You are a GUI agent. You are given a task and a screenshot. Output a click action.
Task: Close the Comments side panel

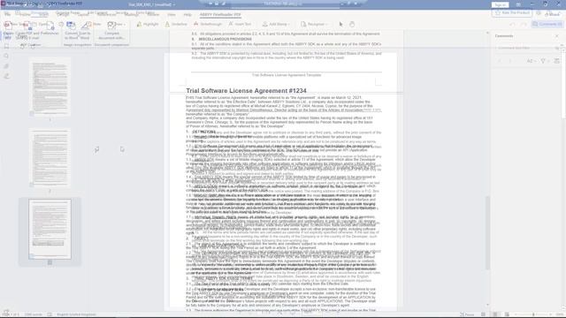557,36
